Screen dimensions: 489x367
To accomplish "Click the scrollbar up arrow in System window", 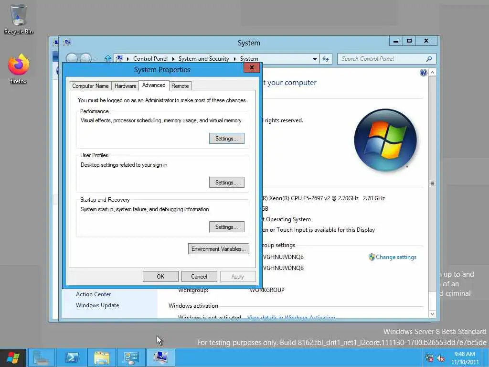I will coord(432,73).
